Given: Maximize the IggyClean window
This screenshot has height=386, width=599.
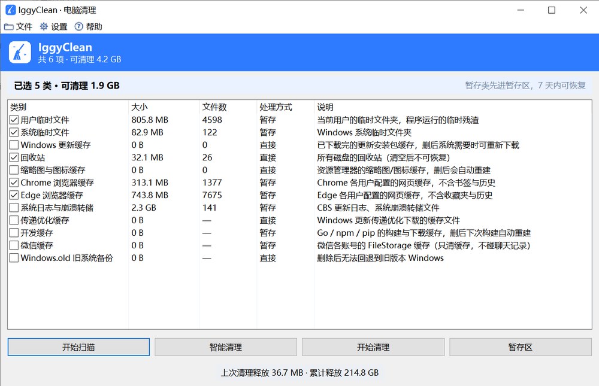Looking at the screenshot, I should click(x=552, y=10).
